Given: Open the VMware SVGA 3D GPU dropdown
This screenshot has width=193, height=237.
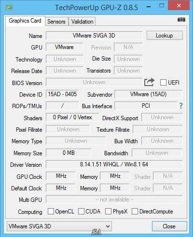Looking at the screenshot, I should pos(59,226).
